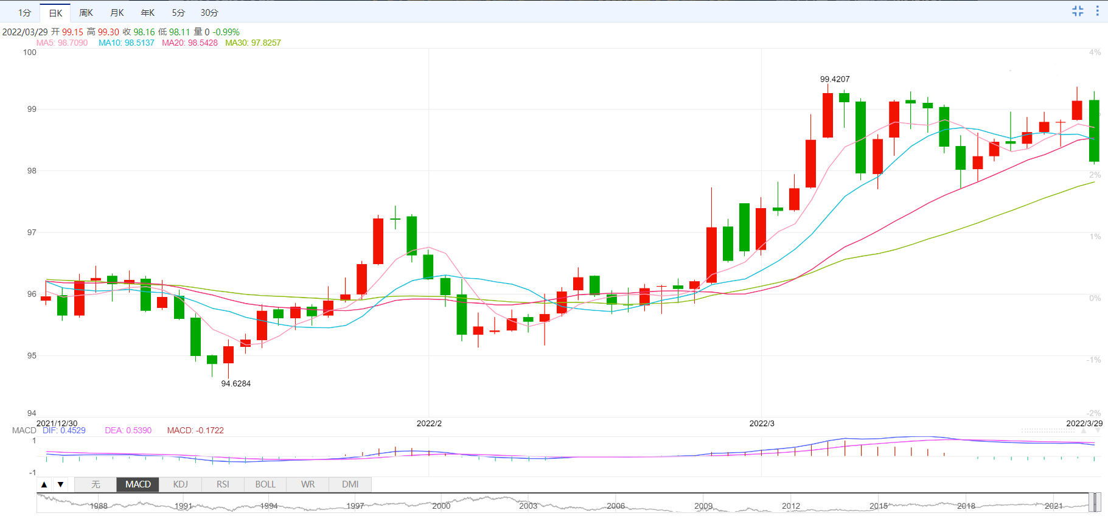Open the 月K monthly chart tab
The height and width of the screenshot is (527, 1108).
[x=117, y=13]
